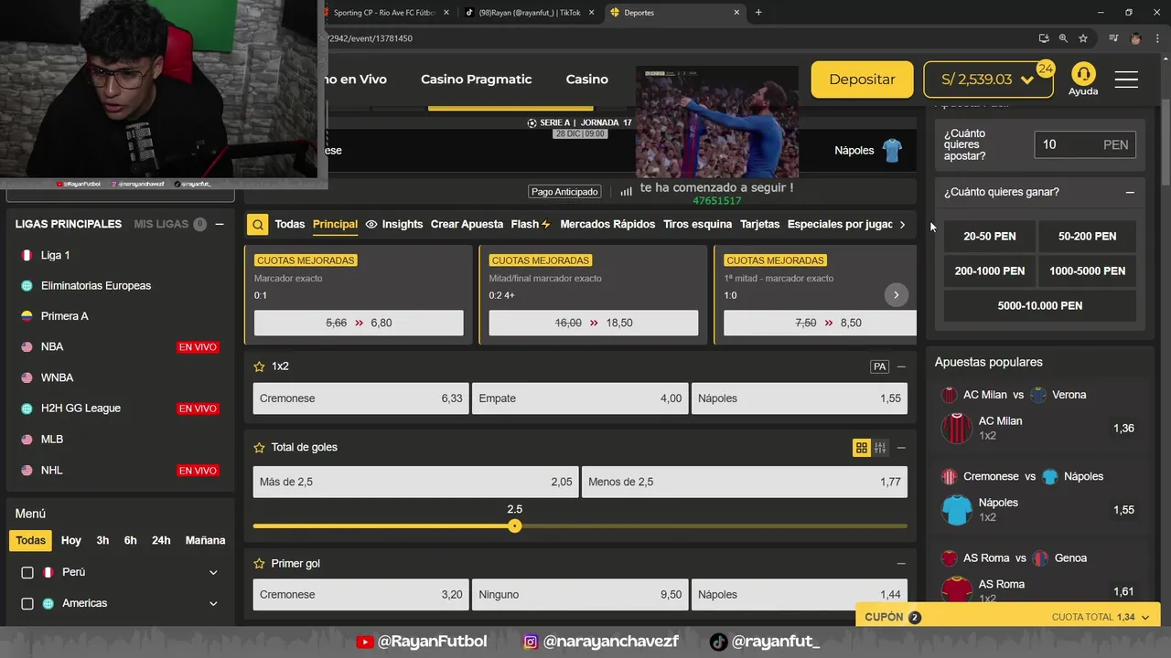Open the Tiros esquina tab
This screenshot has width=1171, height=658.
click(x=697, y=224)
